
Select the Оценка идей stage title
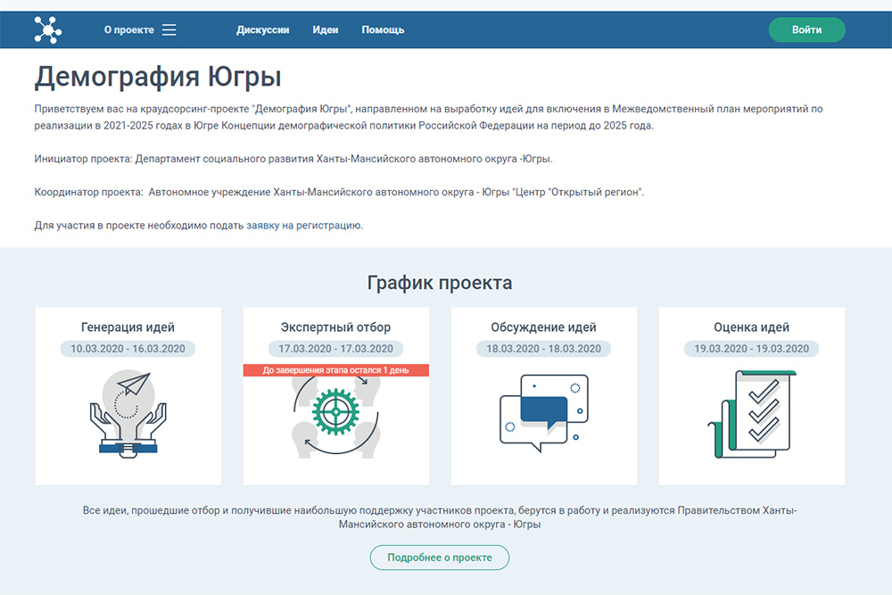[751, 327]
